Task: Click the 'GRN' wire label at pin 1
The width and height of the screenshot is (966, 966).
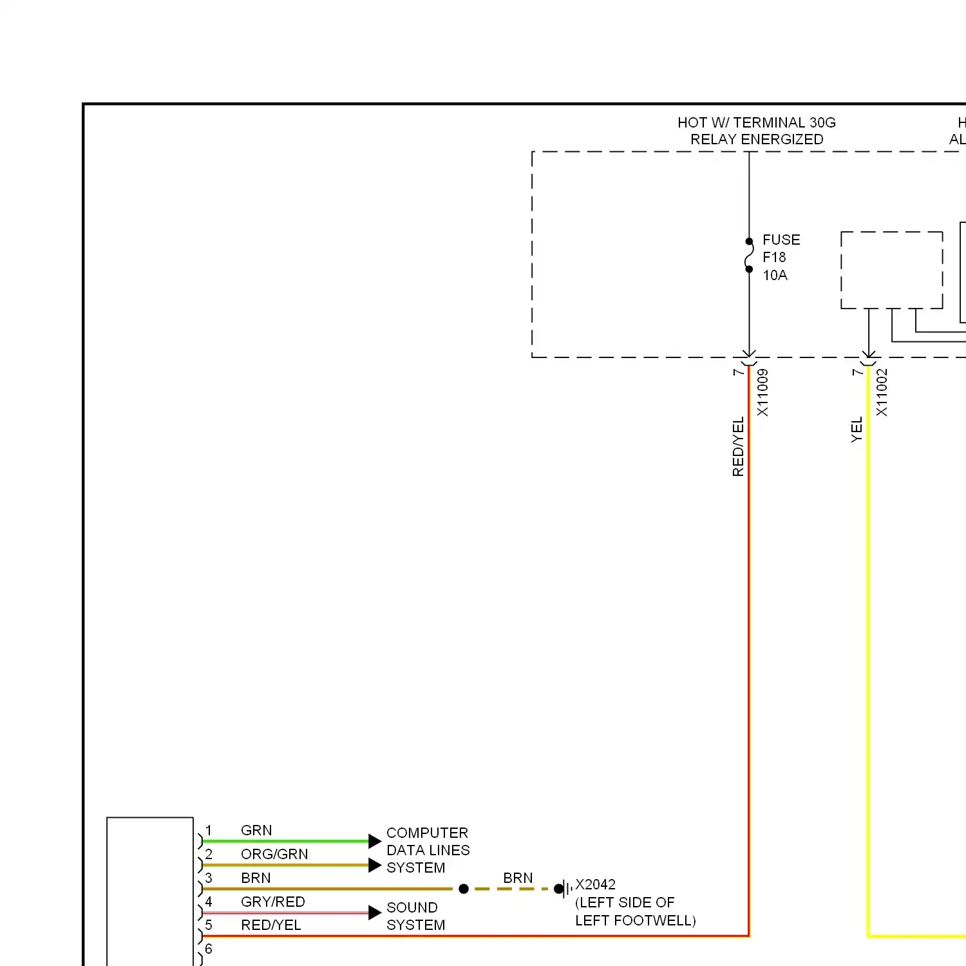Action: 256,830
